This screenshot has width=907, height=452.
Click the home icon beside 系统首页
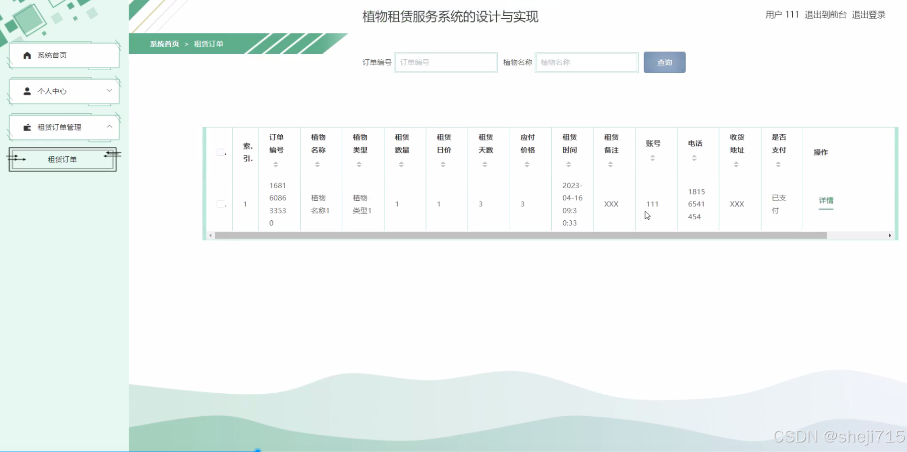tap(27, 55)
